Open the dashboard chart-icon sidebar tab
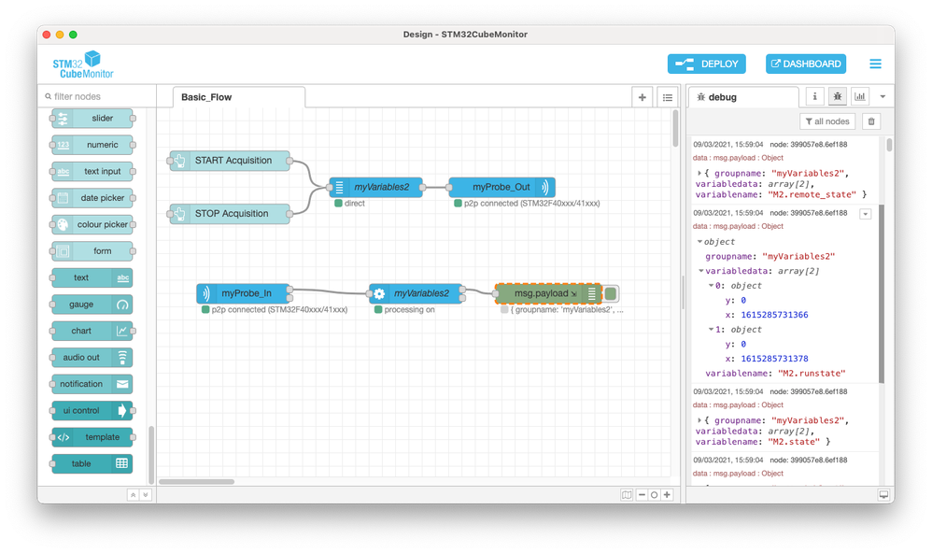The image size is (932, 553). (x=859, y=96)
